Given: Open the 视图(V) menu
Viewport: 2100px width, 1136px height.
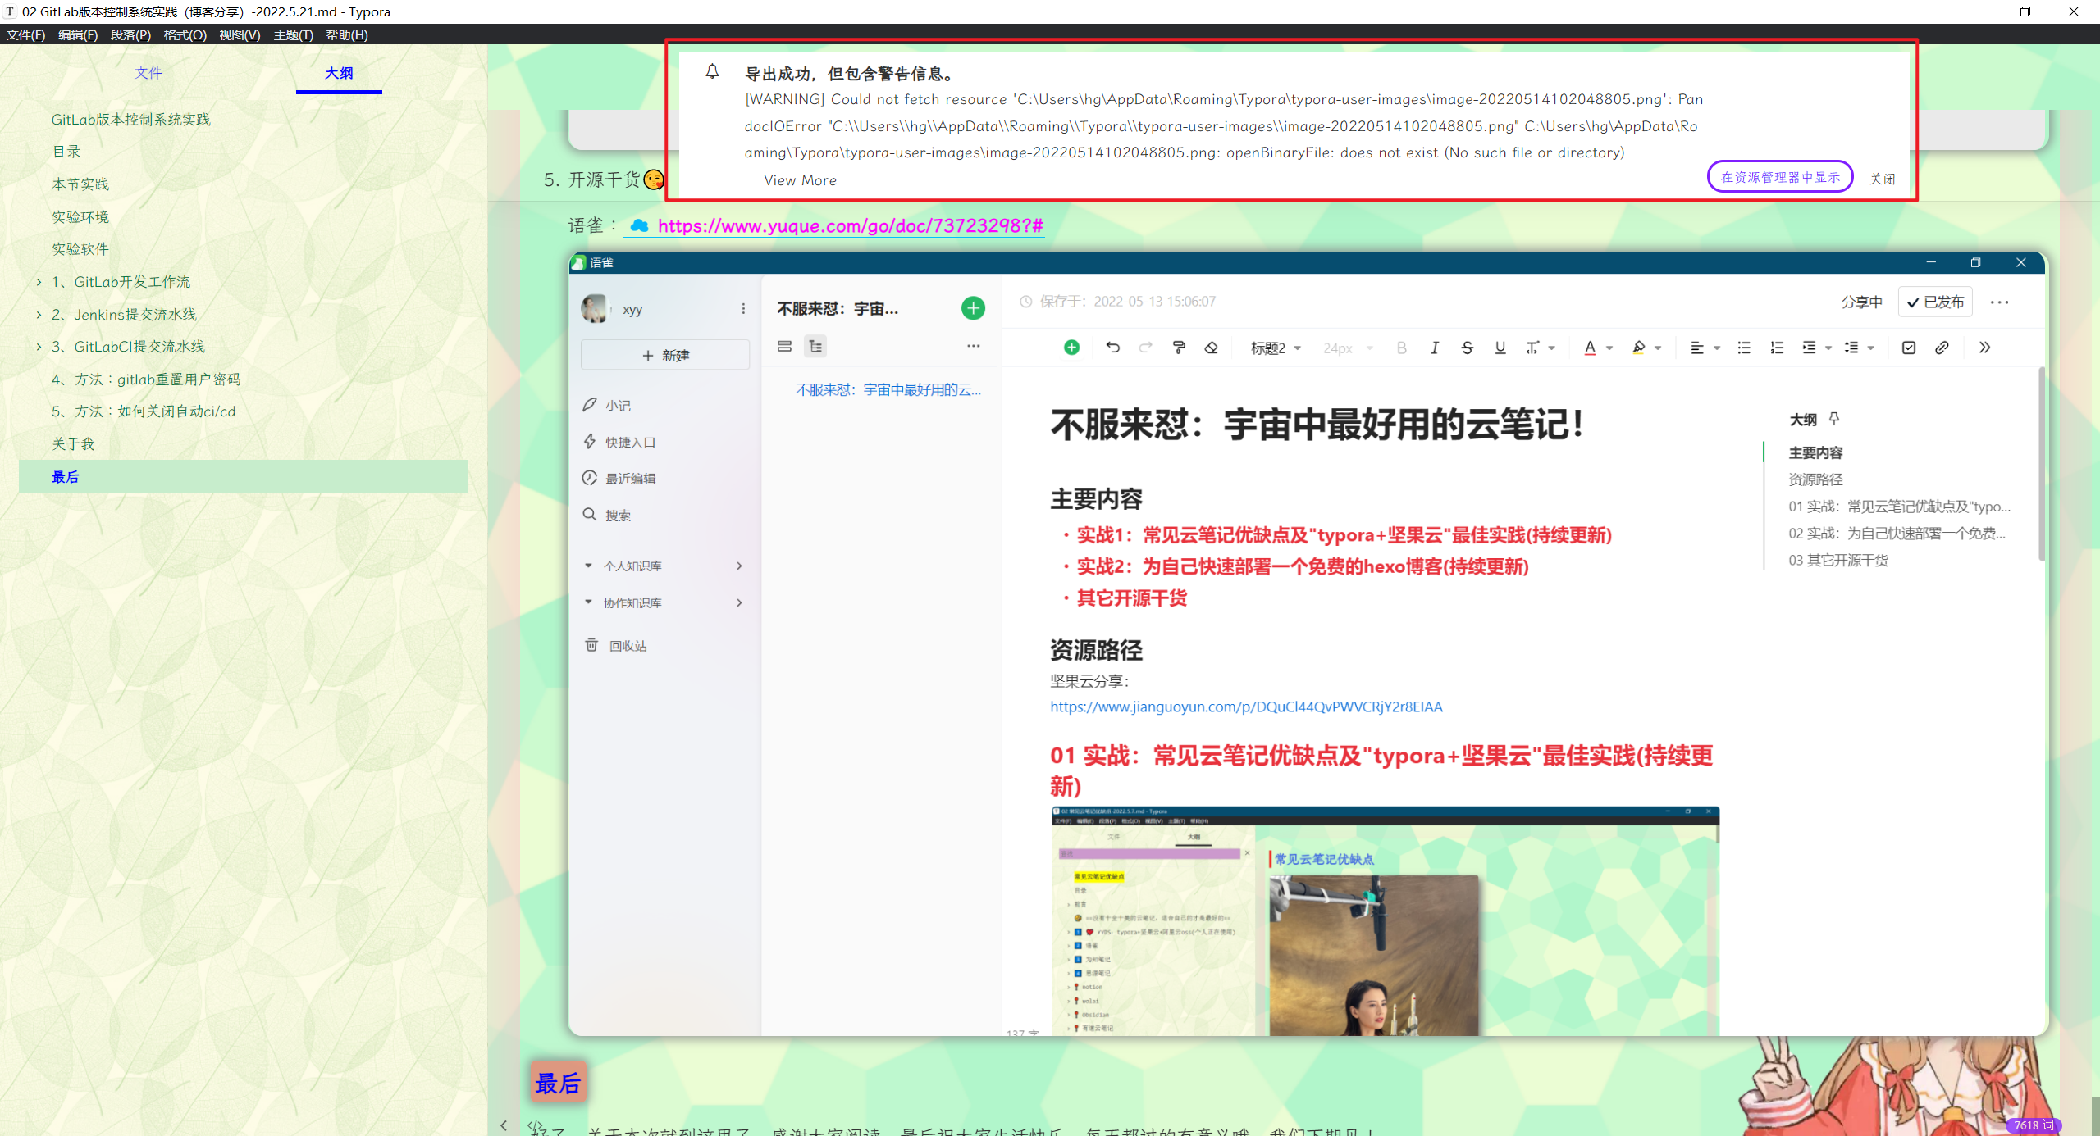Looking at the screenshot, I should [x=240, y=34].
